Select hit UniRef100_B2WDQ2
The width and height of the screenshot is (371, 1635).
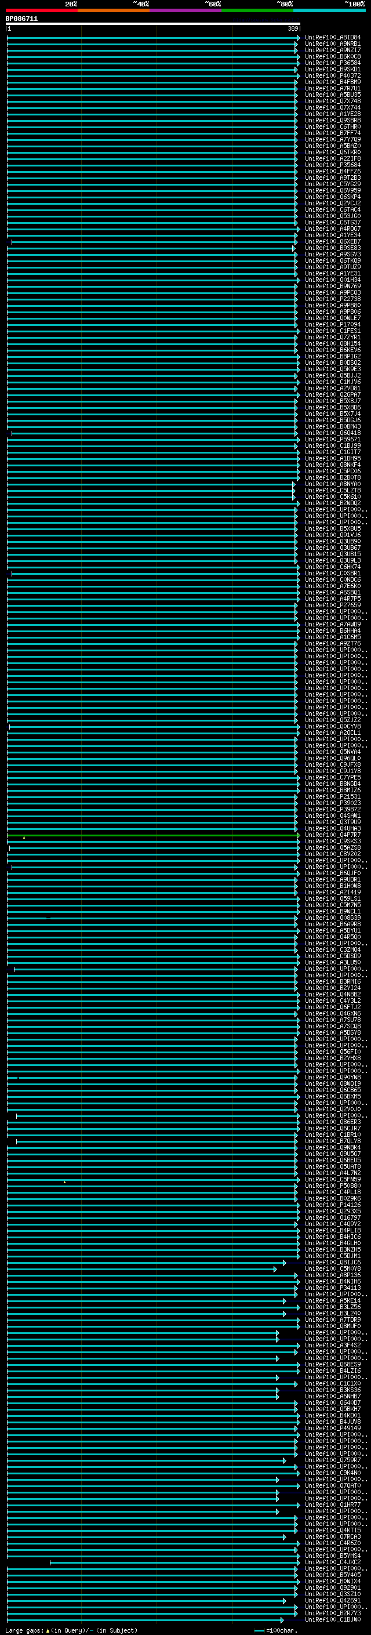(332, 503)
